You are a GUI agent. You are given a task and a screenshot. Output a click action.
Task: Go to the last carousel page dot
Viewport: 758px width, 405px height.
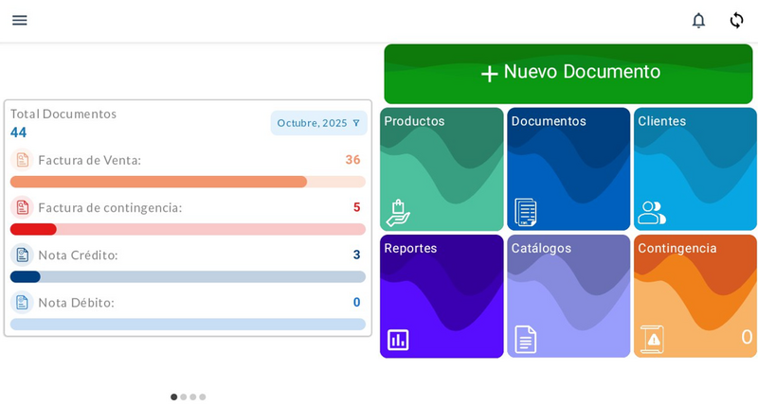[x=202, y=397]
